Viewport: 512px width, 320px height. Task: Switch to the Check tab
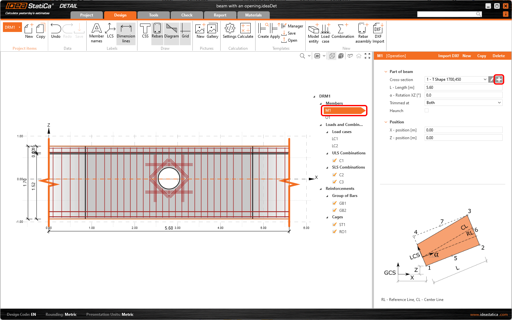[187, 15]
